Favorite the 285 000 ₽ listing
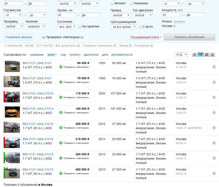219x187 pixels. (214, 128)
